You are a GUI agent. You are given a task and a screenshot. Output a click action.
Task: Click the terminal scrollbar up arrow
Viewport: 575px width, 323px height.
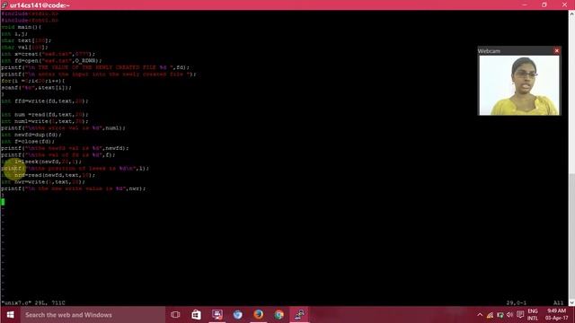pyautogui.click(x=571, y=14)
